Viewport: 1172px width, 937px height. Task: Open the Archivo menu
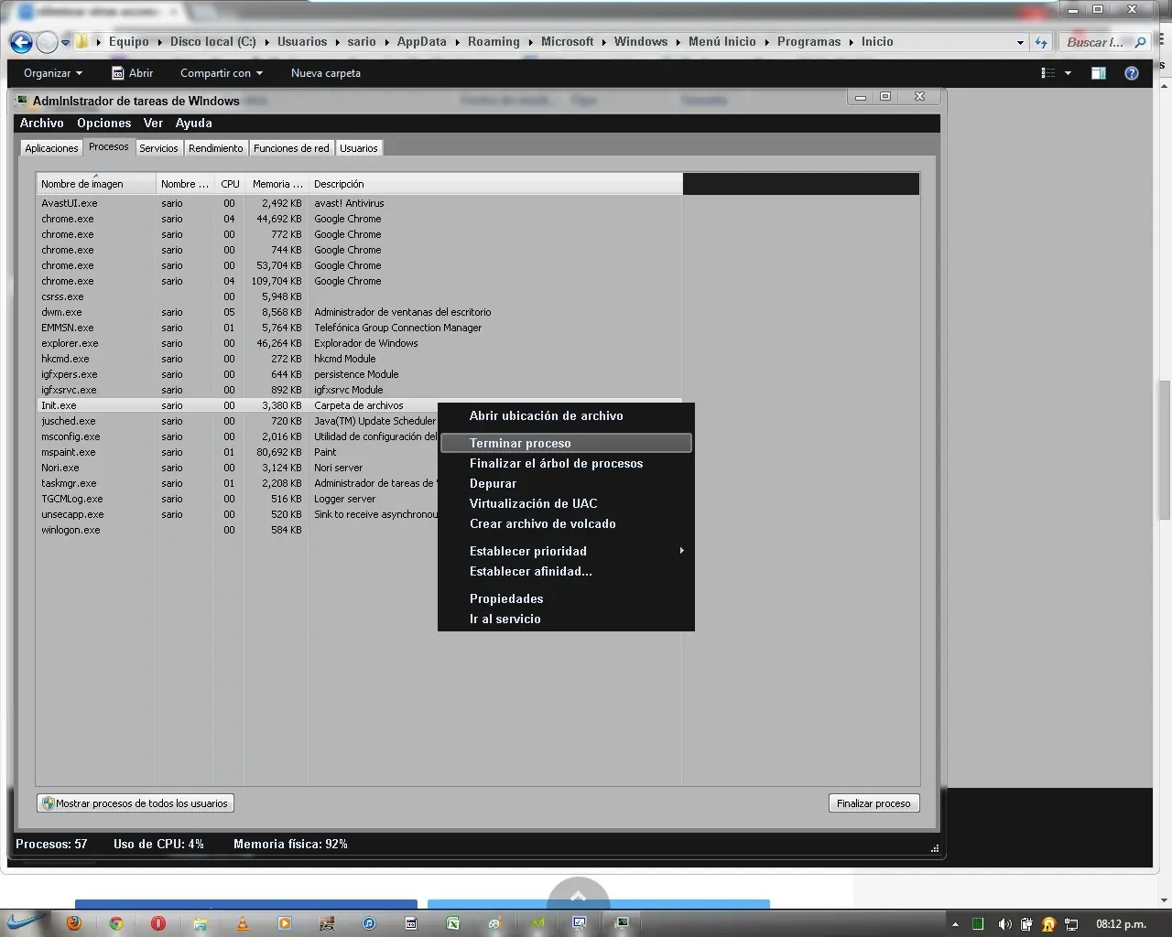pyautogui.click(x=42, y=123)
